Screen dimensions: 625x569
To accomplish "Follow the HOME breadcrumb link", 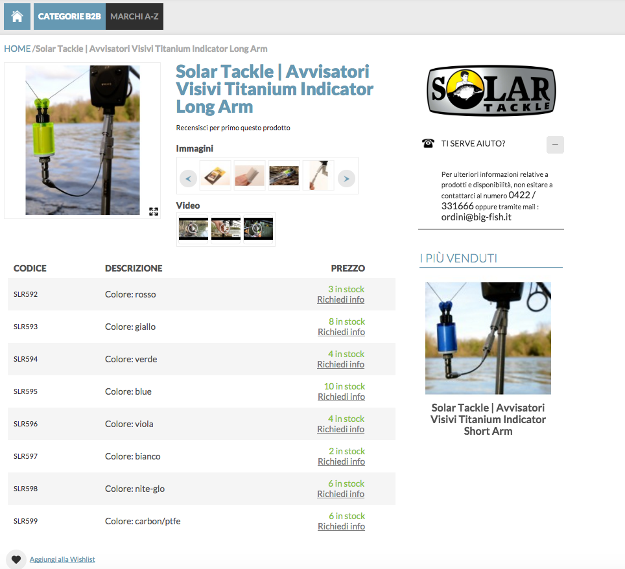I will 17,49.
